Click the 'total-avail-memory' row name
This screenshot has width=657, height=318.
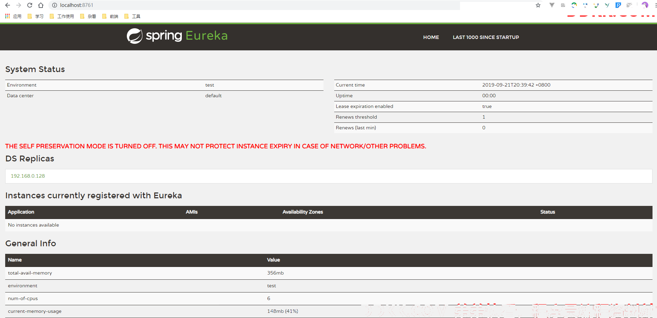(x=30, y=273)
